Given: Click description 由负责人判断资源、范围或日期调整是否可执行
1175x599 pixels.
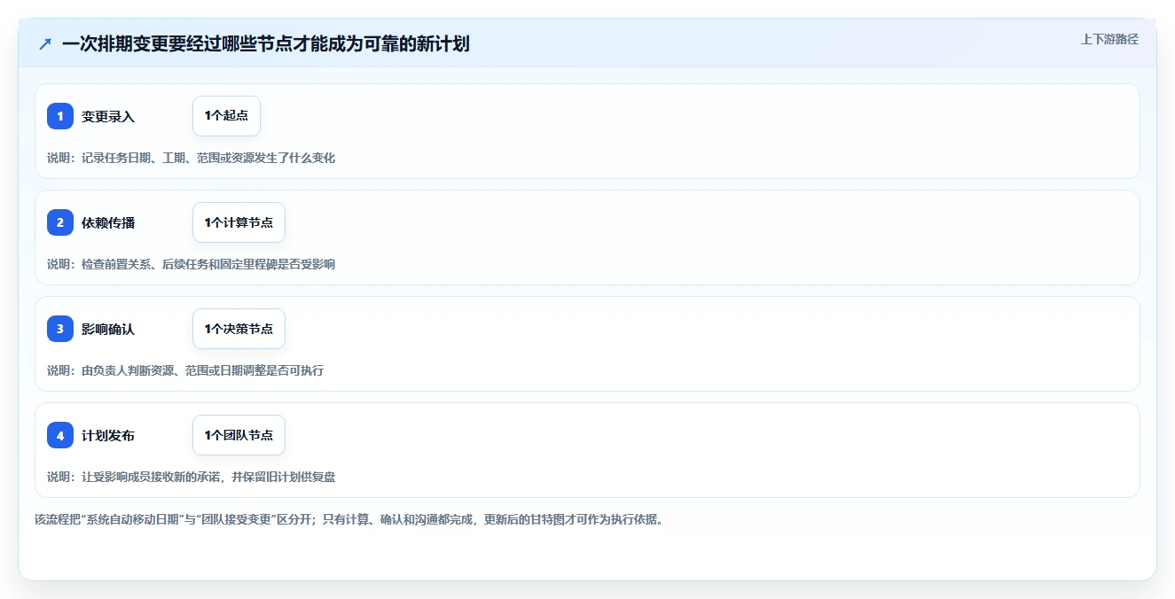Looking at the screenshot, I should click(x=202, y=370).
